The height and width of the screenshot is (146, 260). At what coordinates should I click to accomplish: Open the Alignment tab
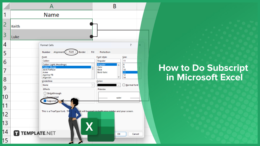[59, 52]
